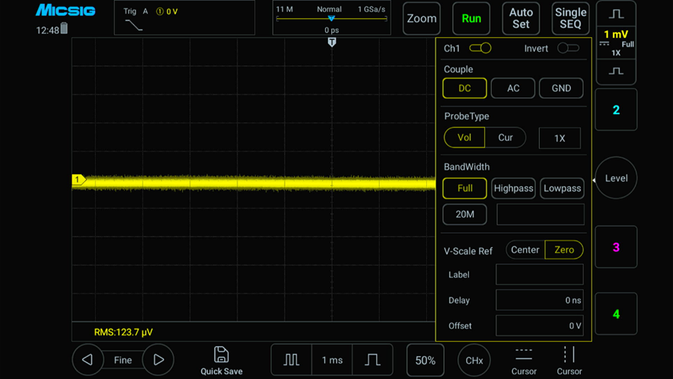Click the left arrow Fine adjust button

(x=88, y=360)
